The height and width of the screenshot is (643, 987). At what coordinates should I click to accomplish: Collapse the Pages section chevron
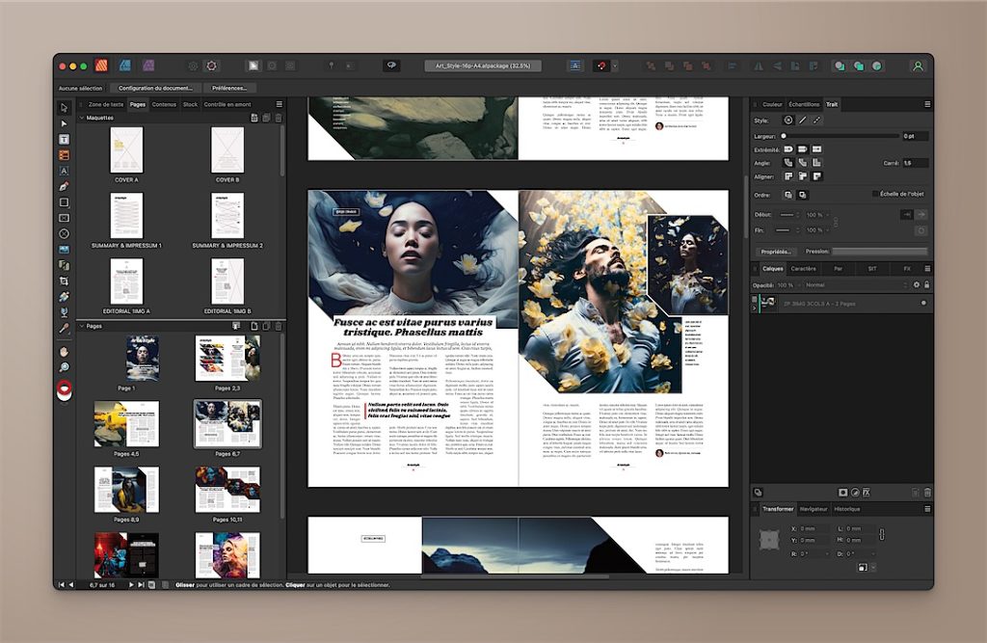(x=81, y=326)
